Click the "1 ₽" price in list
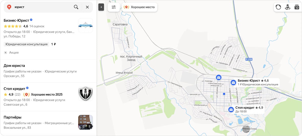This screenshot has height=136, width=302. [54, 44]
